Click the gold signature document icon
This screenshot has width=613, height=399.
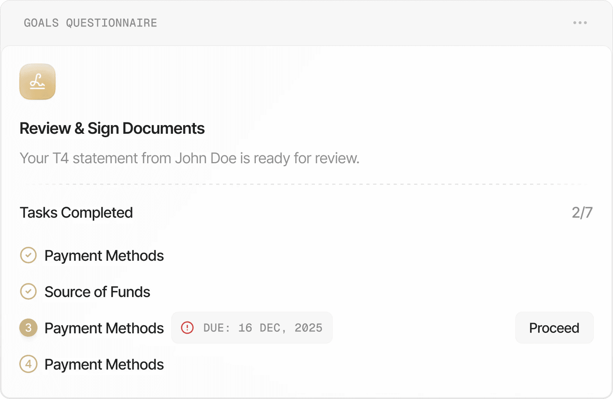coord(37,82)
